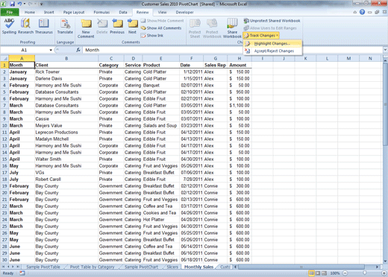Switch to Page Layout view icon
Viewport: 388px width, 277px height.
click(x=318, y=273)
